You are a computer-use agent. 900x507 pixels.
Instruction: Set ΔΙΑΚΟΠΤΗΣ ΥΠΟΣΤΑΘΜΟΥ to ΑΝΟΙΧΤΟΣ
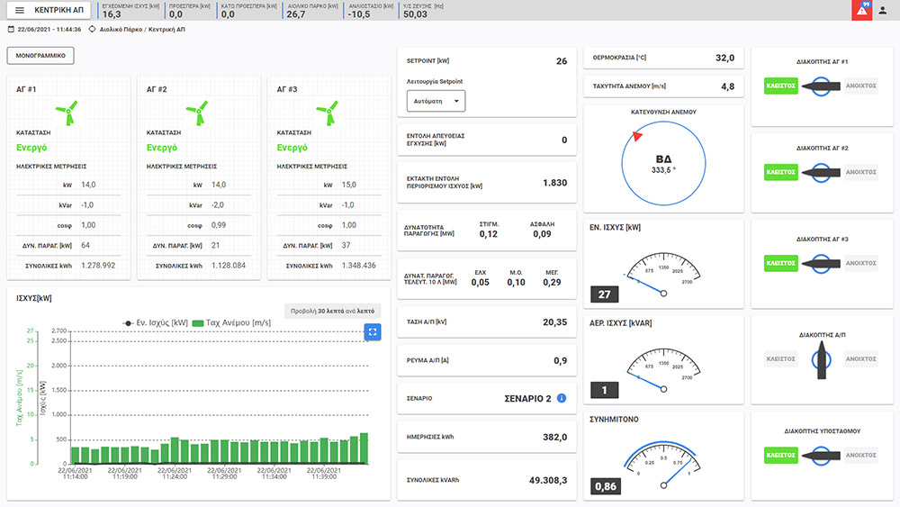(x=860, y=456)
